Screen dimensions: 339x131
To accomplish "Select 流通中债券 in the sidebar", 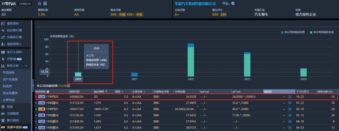I will click(x=14, y=128).
